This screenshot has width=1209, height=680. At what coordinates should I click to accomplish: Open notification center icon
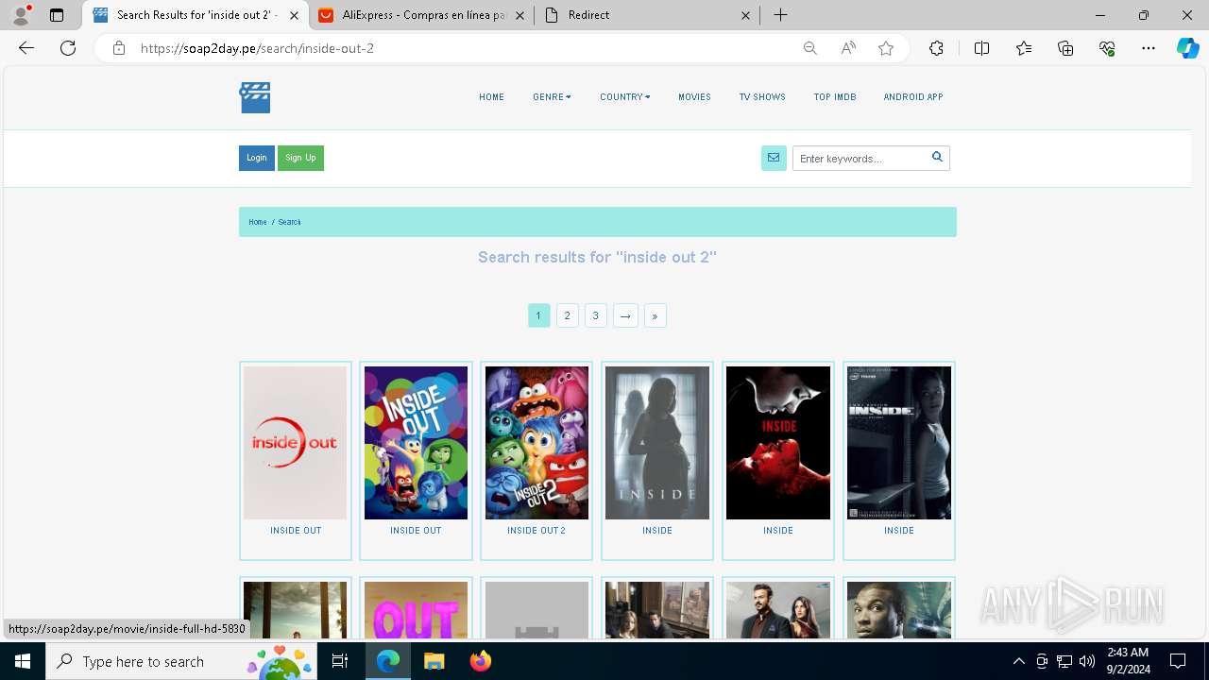1178,661
